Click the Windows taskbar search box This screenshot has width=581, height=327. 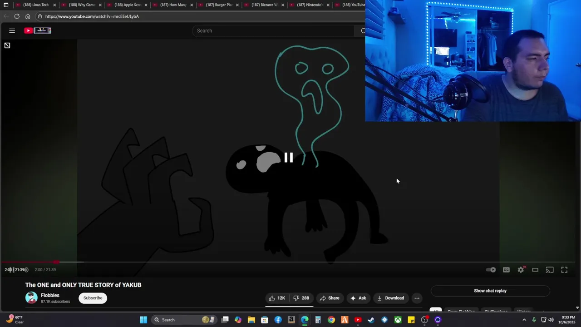(x=183, y=320)
